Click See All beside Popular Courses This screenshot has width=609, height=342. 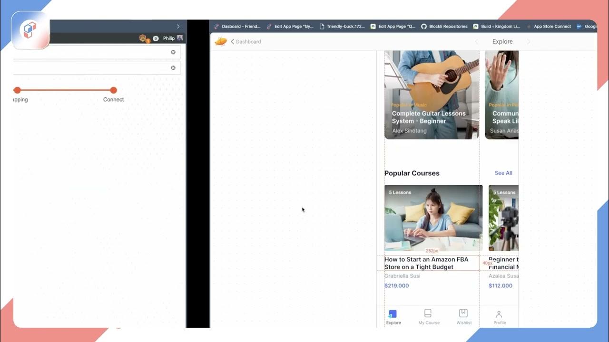pos(503,173)
